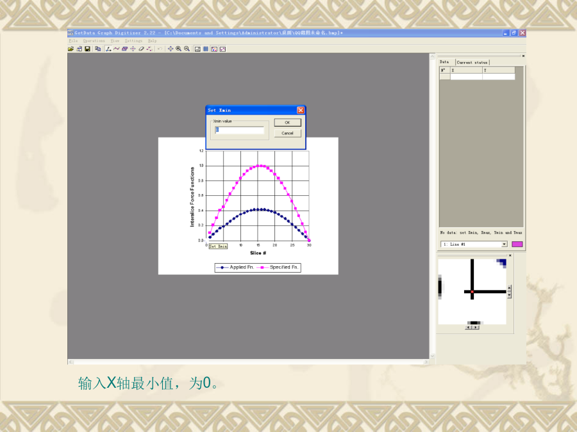Open the Line #1 dropdown list
This screenshot has height=432, width=577.
(504, 244)
